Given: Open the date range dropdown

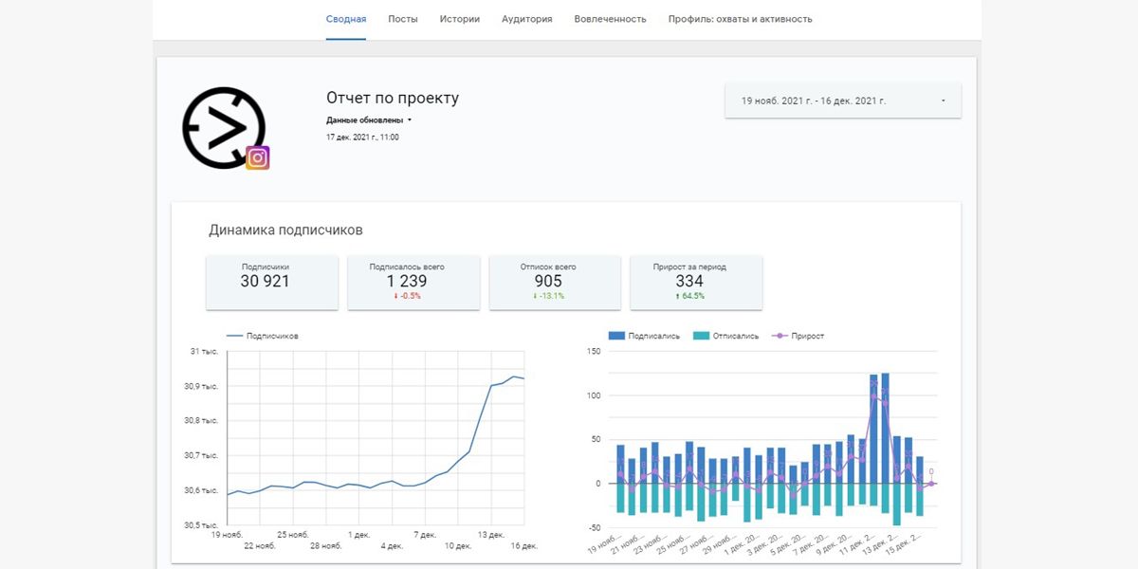Looking at the screenshot, I should pyautogui.click(x=842, y=101).
